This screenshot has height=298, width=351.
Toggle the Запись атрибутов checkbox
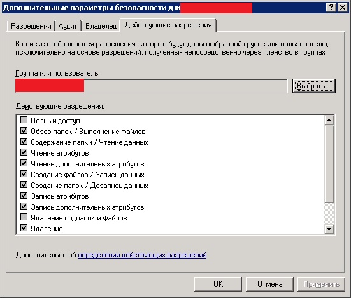click(x=24, y=196)
